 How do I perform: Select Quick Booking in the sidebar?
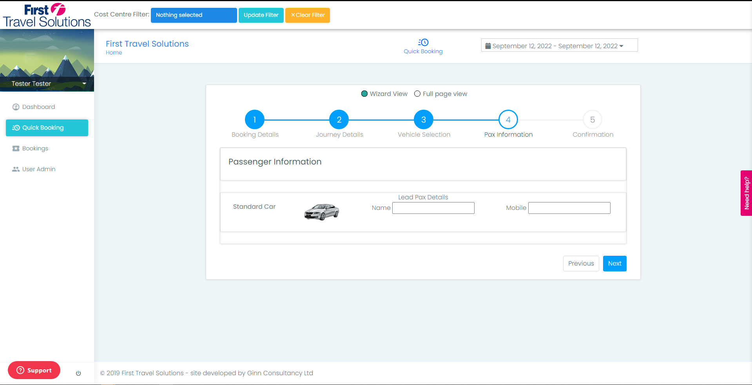47,128
